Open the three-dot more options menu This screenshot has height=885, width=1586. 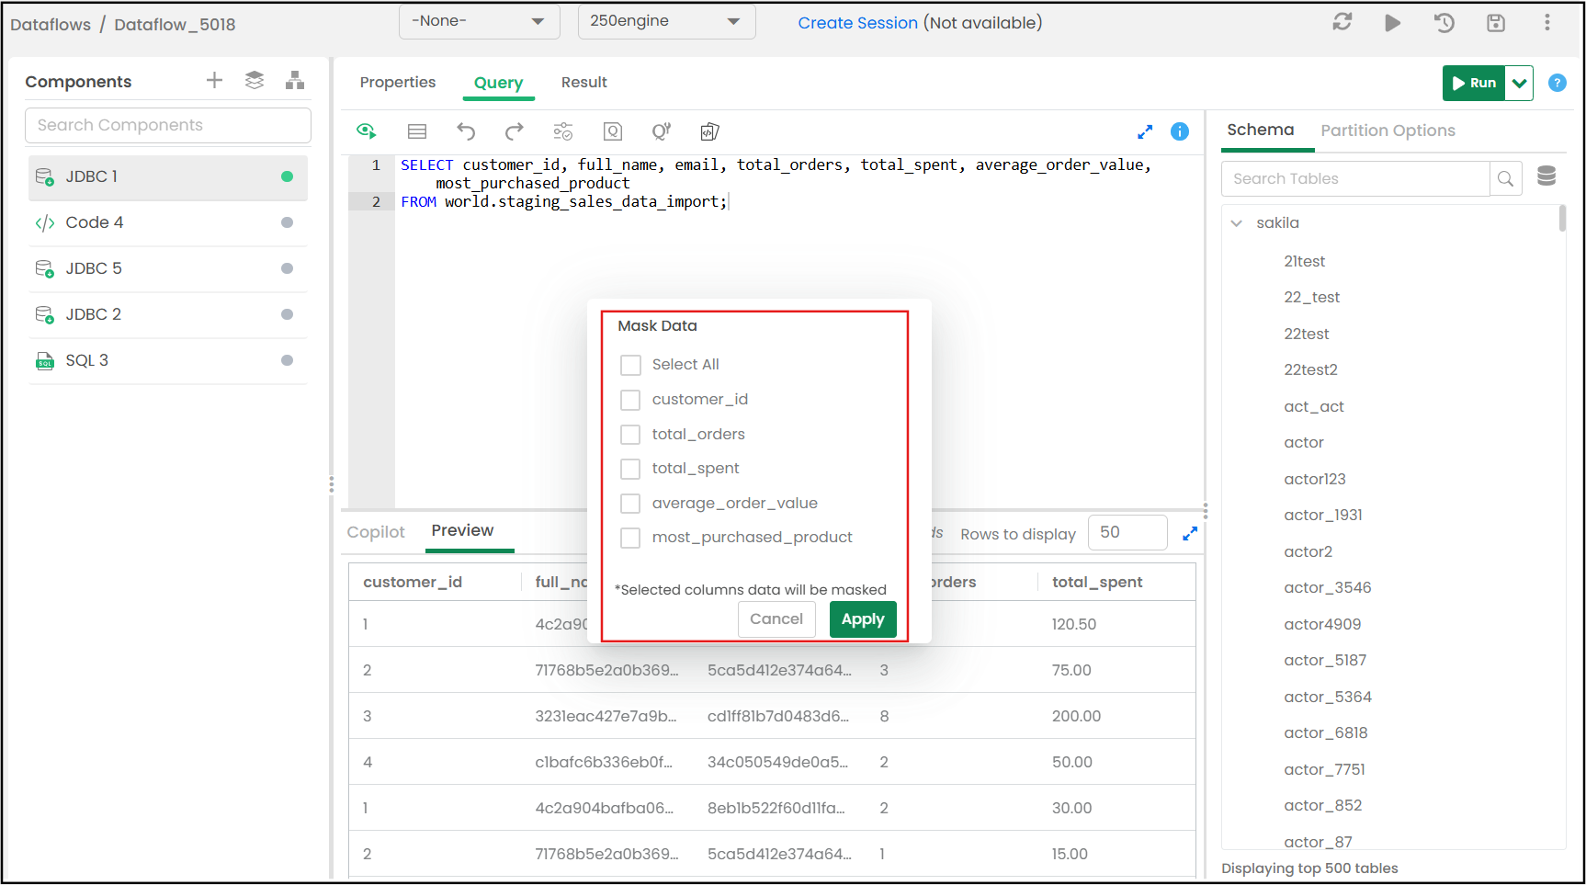point(1547,23)
